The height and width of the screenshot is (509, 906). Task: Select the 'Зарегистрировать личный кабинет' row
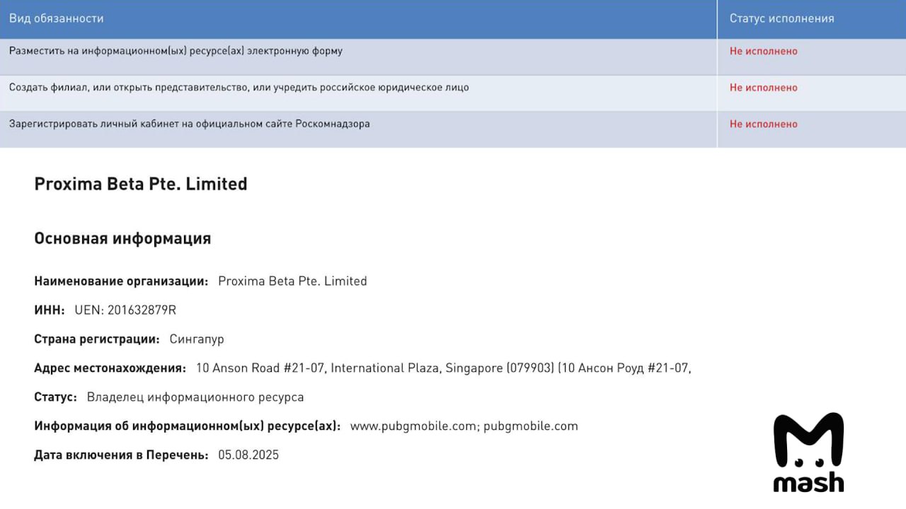189,124
